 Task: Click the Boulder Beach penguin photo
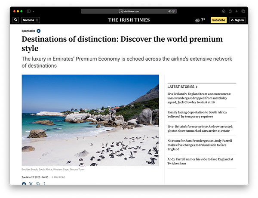pyautogui.click(x=90, y=120)
